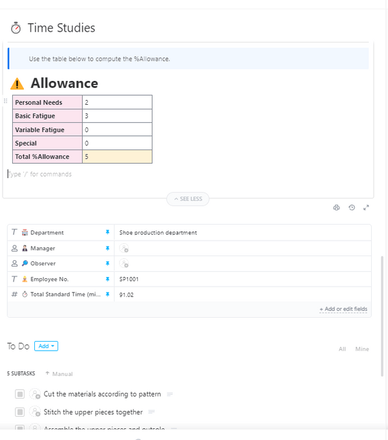388x440 pixels.
Task: Toggle status box for 'Stitch the upper pieces' subtask
Action: [20, 412]
